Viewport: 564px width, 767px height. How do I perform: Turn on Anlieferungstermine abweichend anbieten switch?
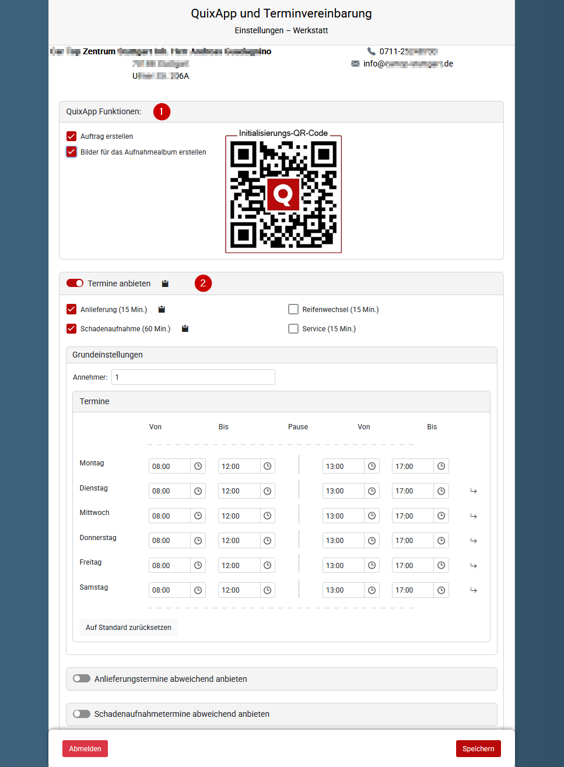pyautogui.click(x=82, y=678)
